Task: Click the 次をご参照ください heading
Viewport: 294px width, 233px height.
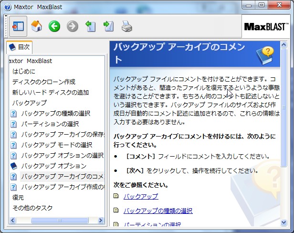Action: tap(141, 185)
